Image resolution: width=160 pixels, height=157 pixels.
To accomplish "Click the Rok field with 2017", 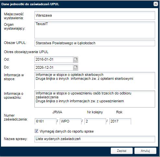I will click(x=120, y=121).
